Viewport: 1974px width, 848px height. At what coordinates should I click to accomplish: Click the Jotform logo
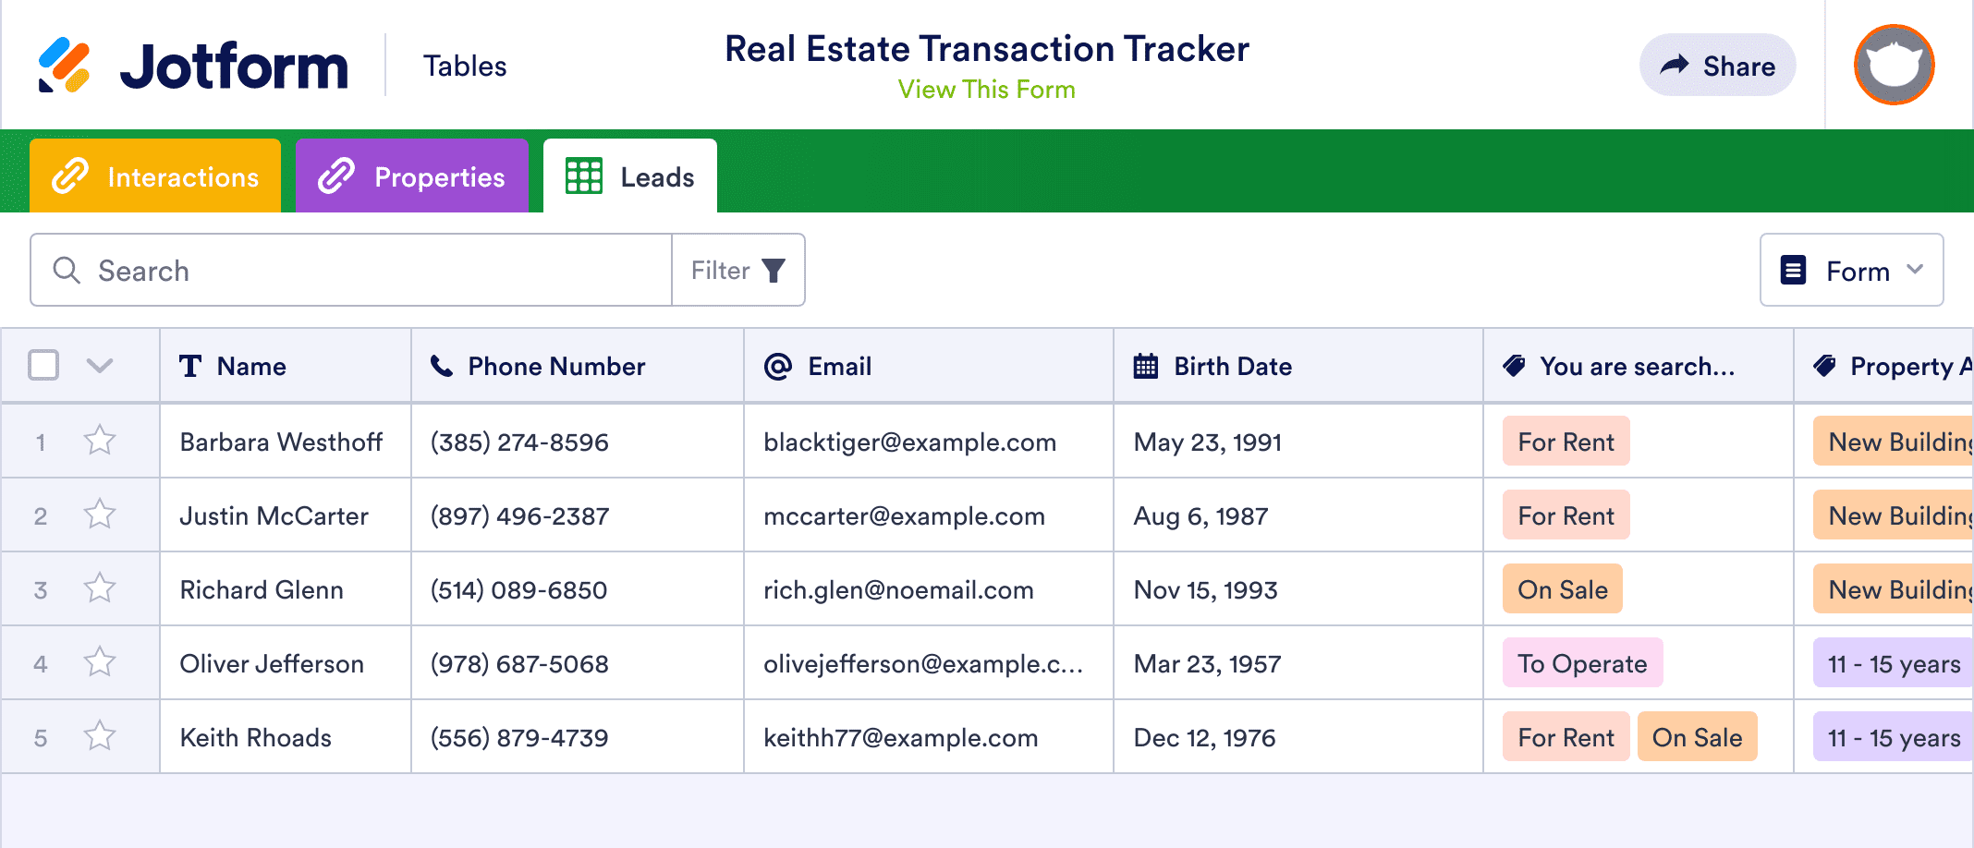click(x=194, y=63)
